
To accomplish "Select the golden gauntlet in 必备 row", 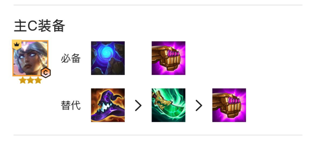I will click(x=168, y=58).
